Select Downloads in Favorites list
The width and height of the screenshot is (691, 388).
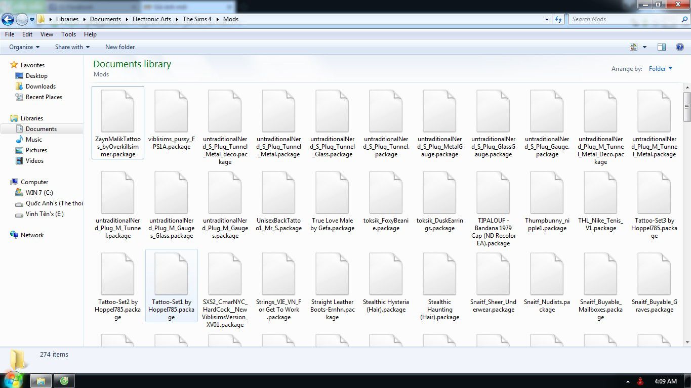tap(40, 87)
